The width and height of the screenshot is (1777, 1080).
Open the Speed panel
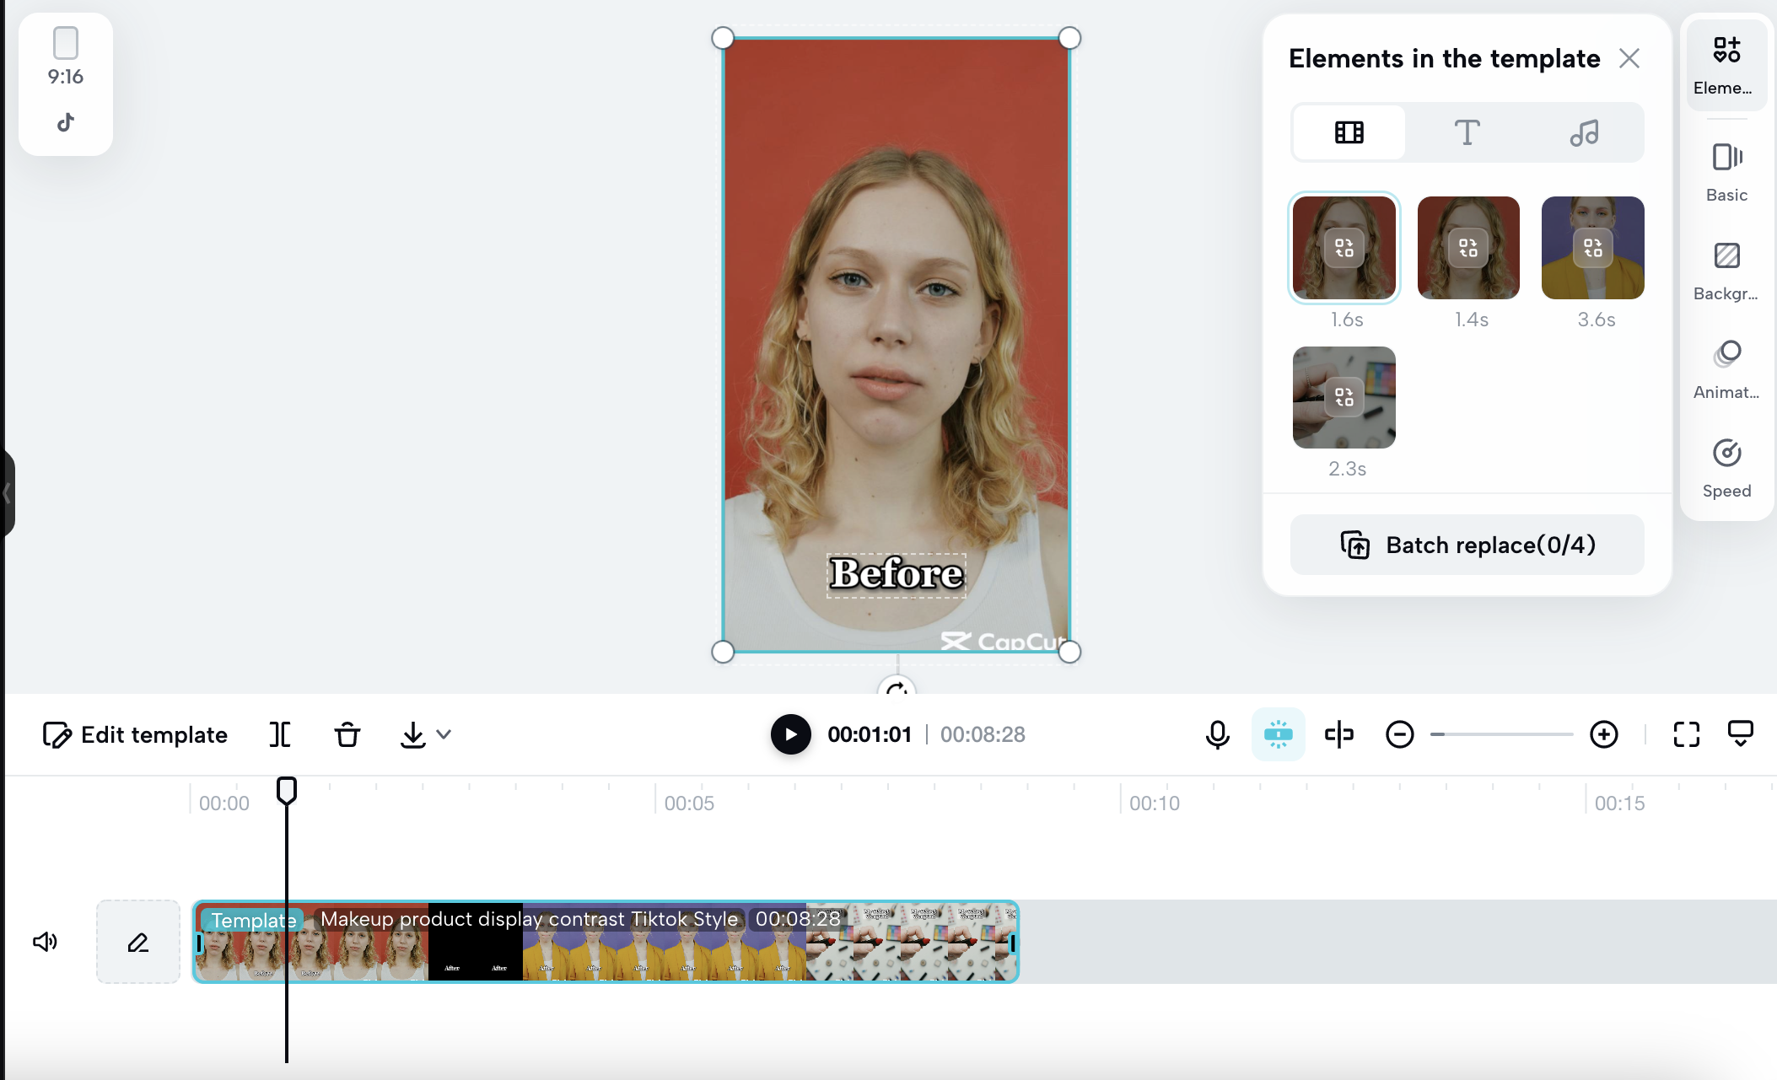[x=1726, y=468]
